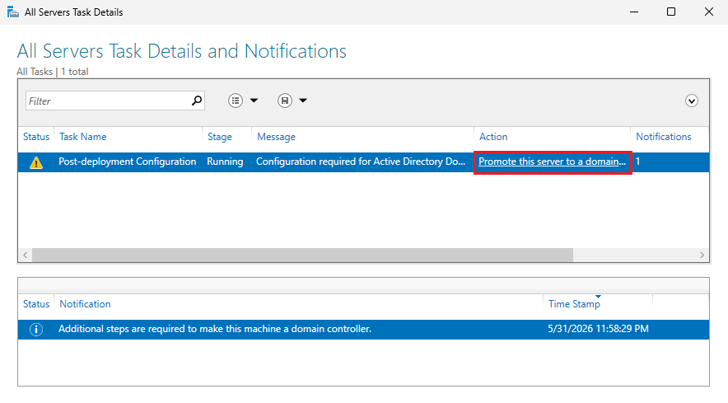Click the info icon in notification row
This screenshot has height=403, width=728.
click(x=36, y=329)
